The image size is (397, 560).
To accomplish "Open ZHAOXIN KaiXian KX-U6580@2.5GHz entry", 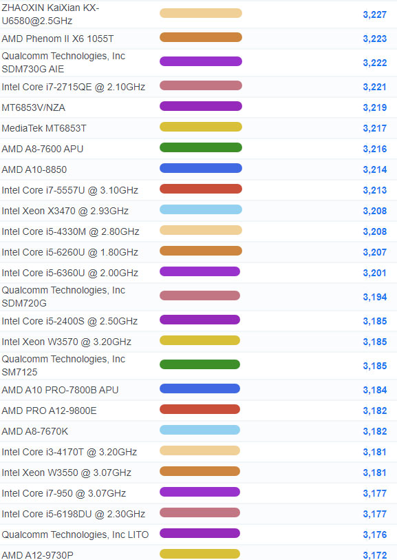I will pos(50,14).
